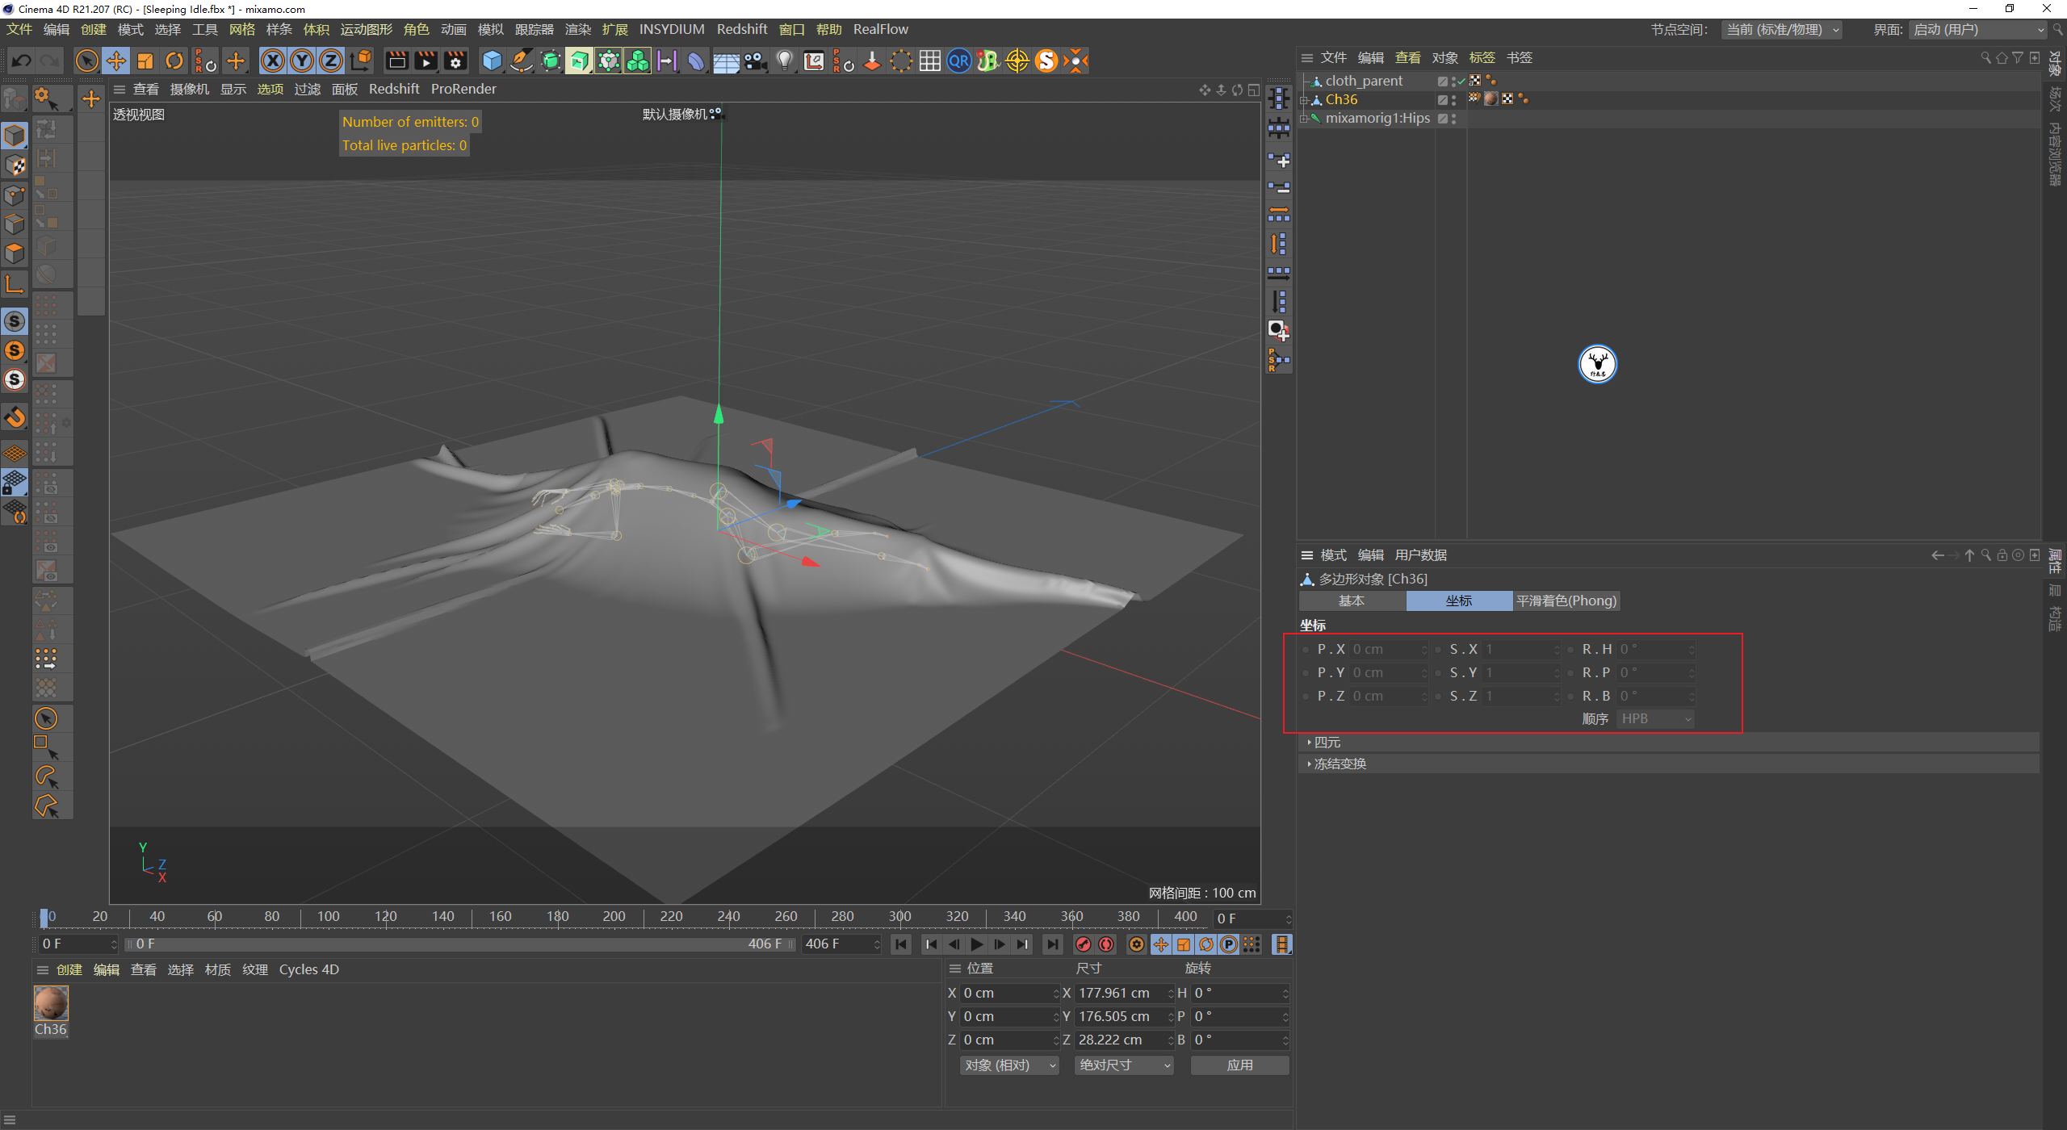Toggle Z-axis lock button

[331, 61]
